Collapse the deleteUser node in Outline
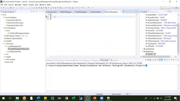180x101 pixels. (143, 52)
